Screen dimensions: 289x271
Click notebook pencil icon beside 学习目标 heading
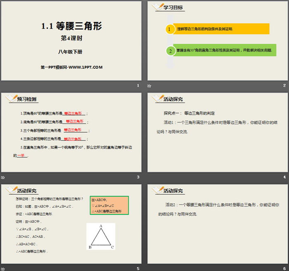pyautogui.click(x=157, y=7)
